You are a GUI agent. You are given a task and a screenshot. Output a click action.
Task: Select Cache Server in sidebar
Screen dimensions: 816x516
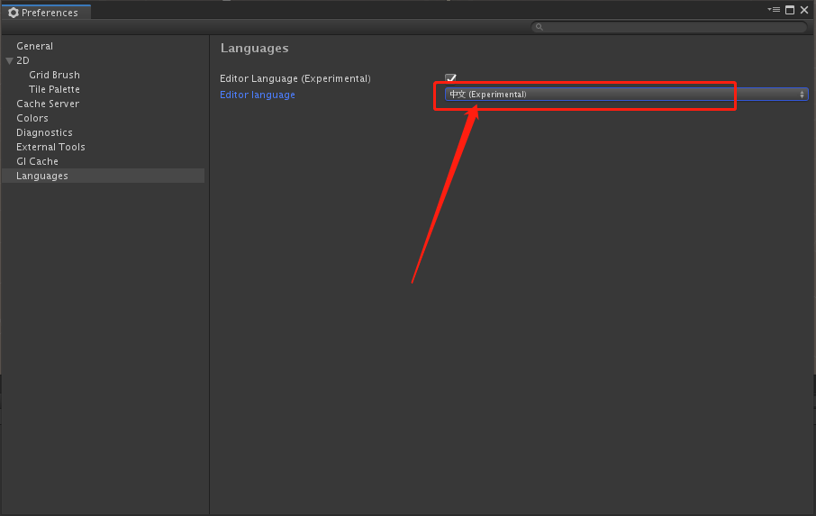(x=48, y=104)
